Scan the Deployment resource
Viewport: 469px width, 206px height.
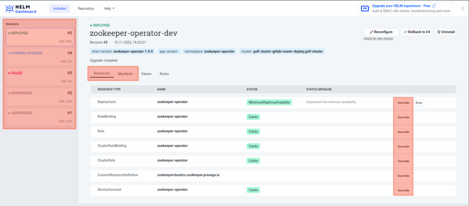click(419, 103)
